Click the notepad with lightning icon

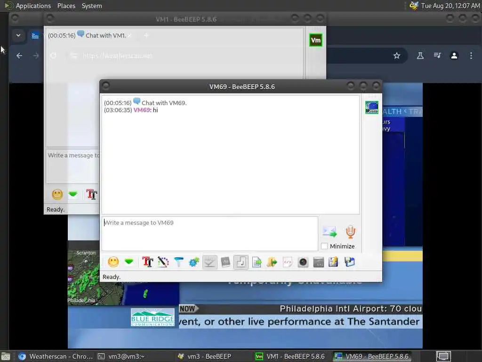[334, 262]
